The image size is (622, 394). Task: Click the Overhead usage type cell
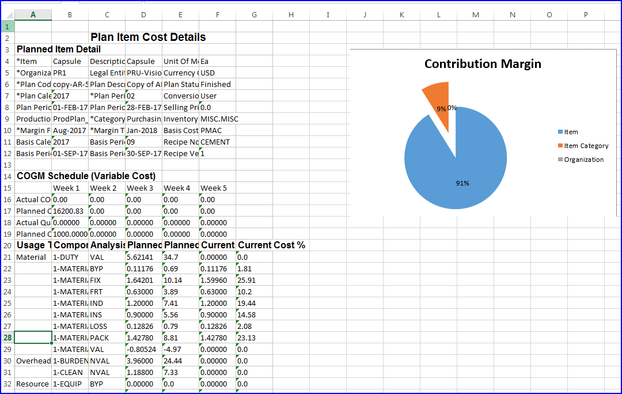[33, 361]
